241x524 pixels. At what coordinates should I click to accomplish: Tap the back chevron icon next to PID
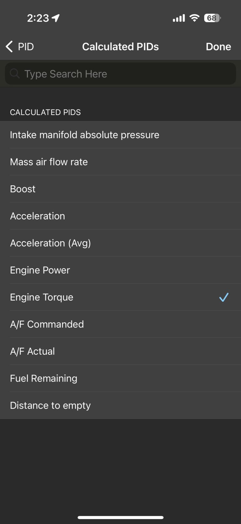point(9,47)
